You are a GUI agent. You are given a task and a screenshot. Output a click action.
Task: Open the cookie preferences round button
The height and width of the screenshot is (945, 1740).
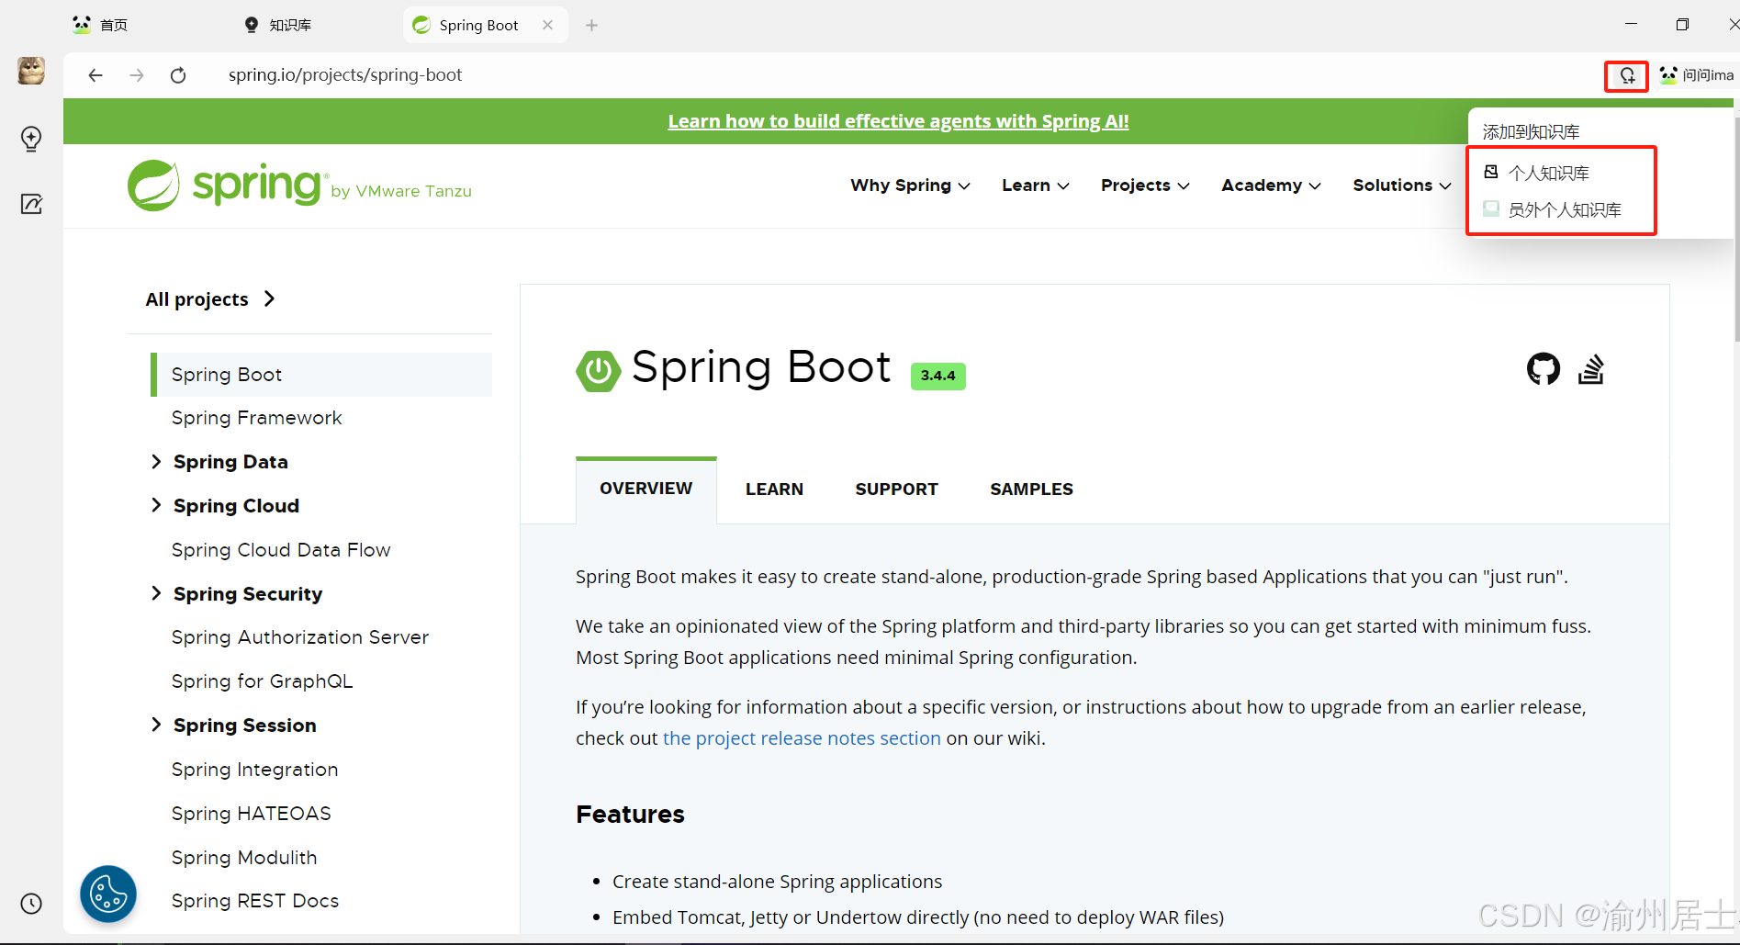108,894
